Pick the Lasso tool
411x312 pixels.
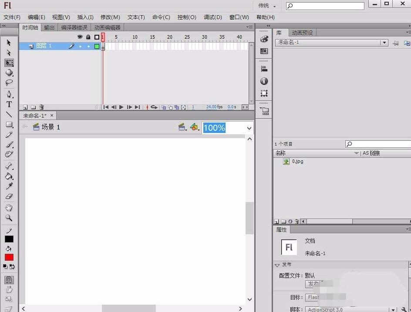point(9,83)
